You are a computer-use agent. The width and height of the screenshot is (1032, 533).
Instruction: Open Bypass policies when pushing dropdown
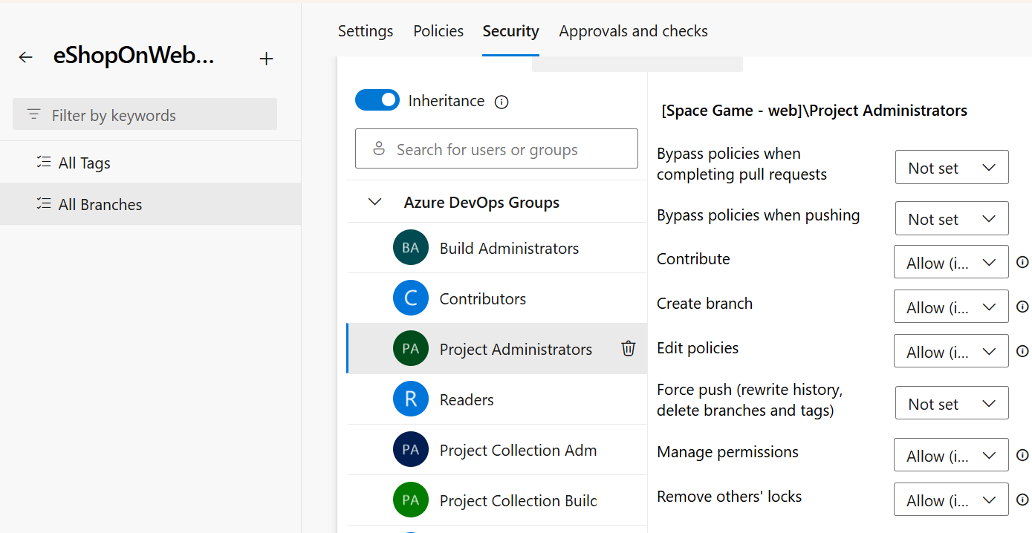point(951,219)
